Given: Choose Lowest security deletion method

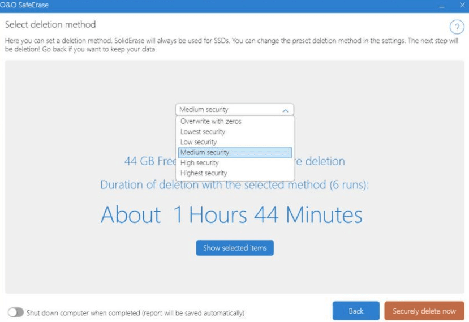Looking at the screenshot, I should click(235, 132).
